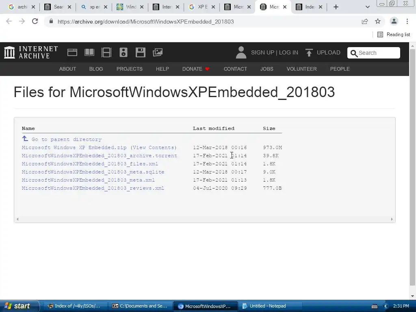Switch to Untitled - Notepad in taskbar
416x312 pixels.
coord(270,306)
